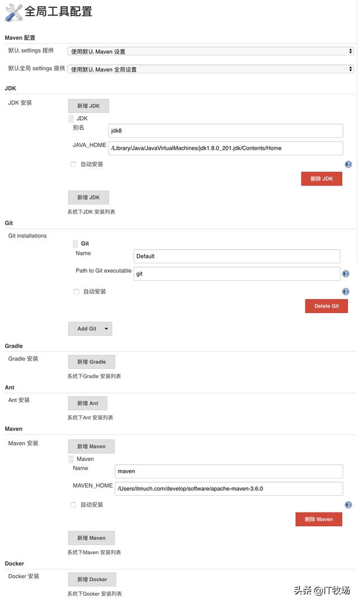This screenshot has height=603, width=358.
Task: Click the Path to Git executable field
Action: coord(237,274)
